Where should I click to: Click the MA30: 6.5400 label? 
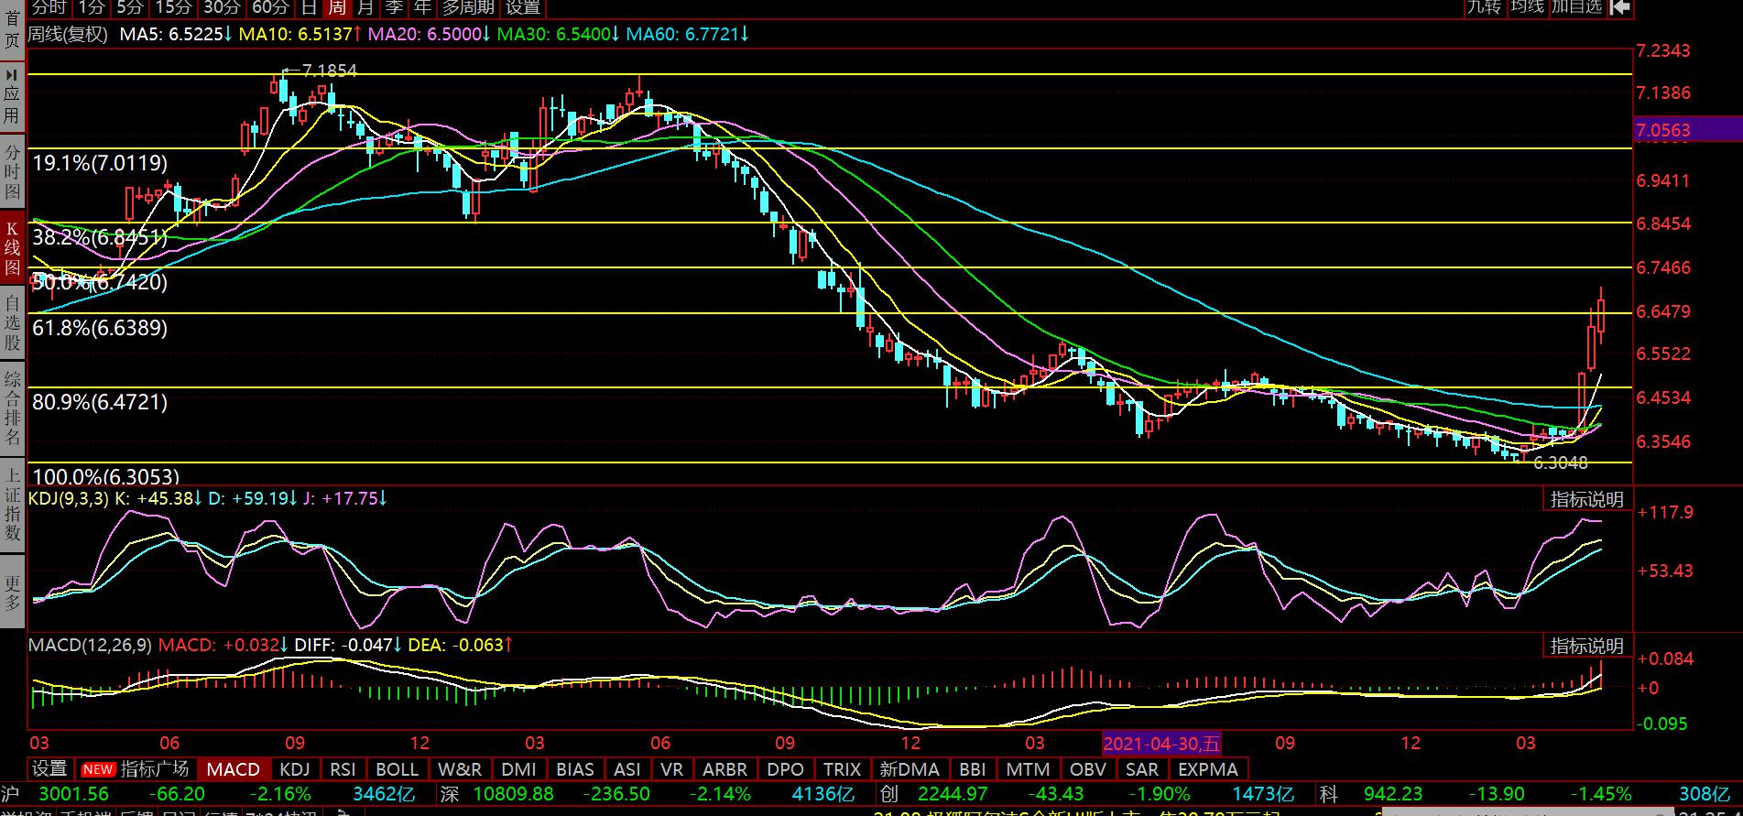[559, 35]
